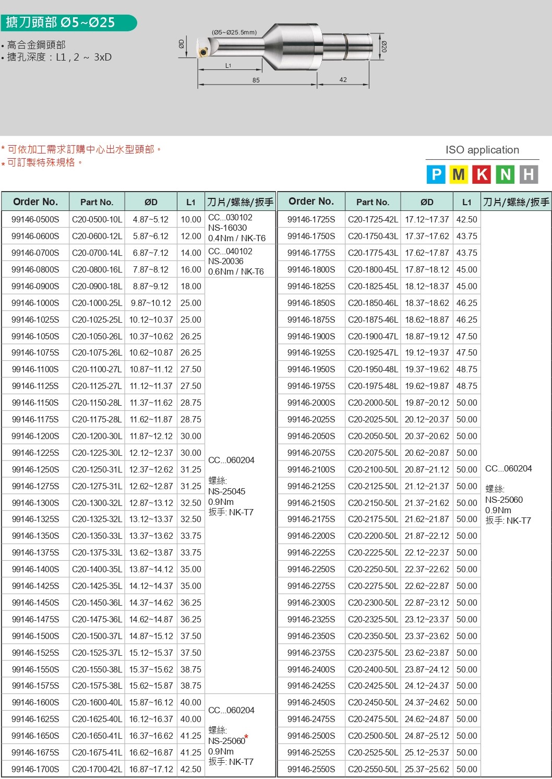Viewport: 552px width, 779px height.
Task: Select order number 99146-1200S
Action: click(x=35, y=436)
